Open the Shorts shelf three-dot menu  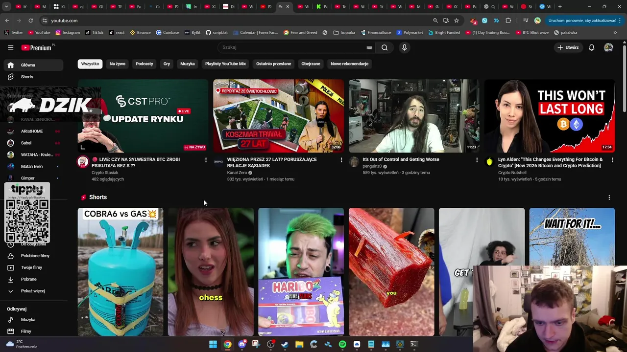609,198
